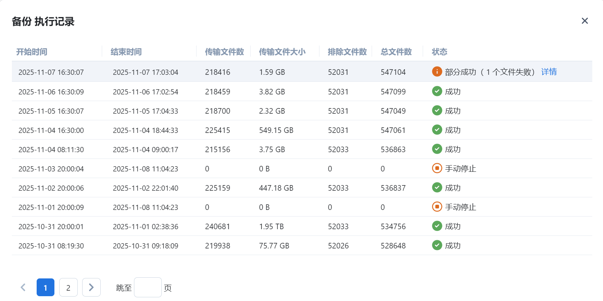Click the manual-stop icon for 2025-11-01 backup
This screenshot has height=301, width=603.
pyautogui.click(x=437, y=207)
